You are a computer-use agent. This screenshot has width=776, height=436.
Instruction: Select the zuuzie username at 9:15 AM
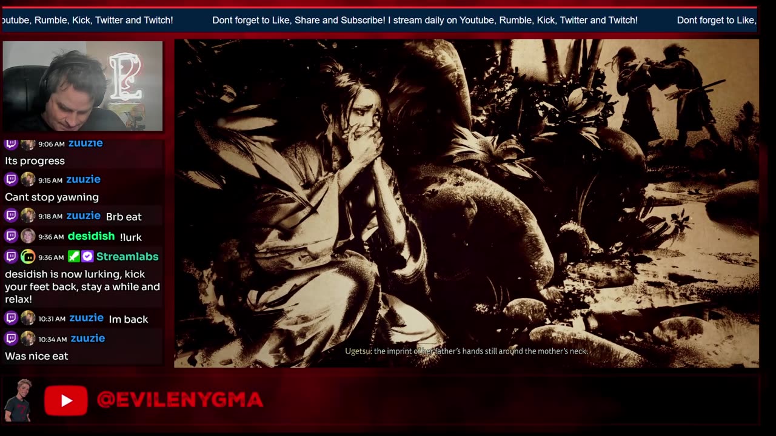tap(83, 179)
